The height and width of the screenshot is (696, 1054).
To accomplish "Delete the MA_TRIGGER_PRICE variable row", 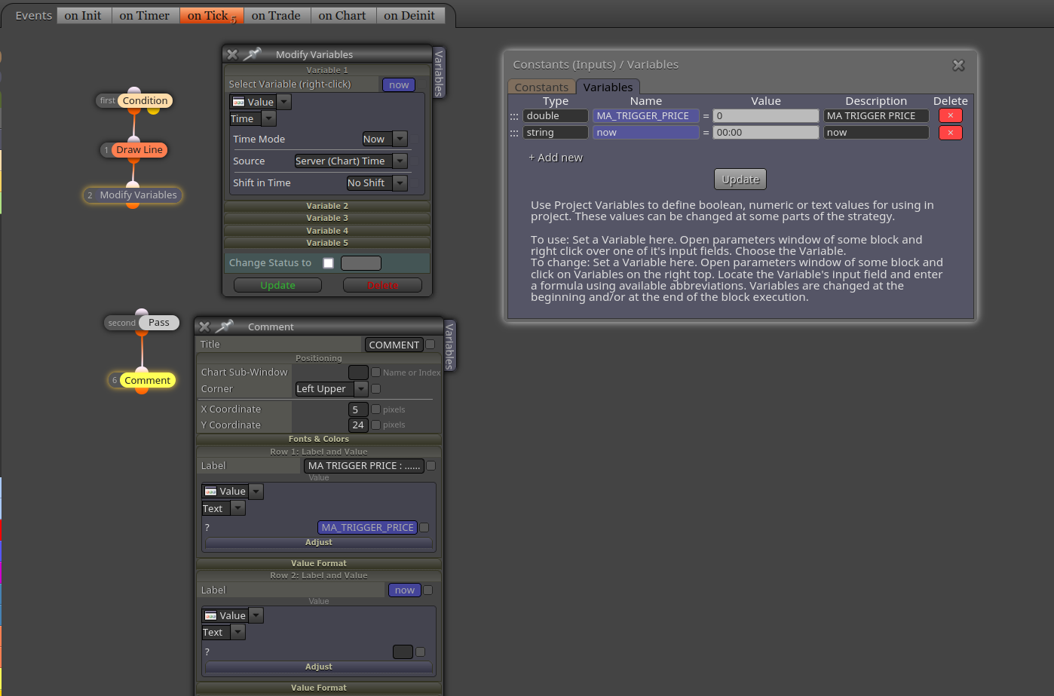I will [x=950, y=115].
